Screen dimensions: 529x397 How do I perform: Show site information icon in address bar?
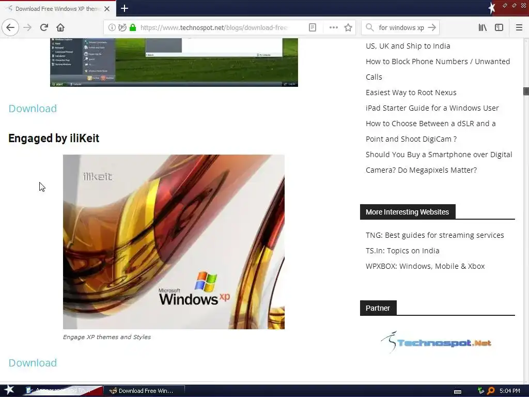[112, 28]
